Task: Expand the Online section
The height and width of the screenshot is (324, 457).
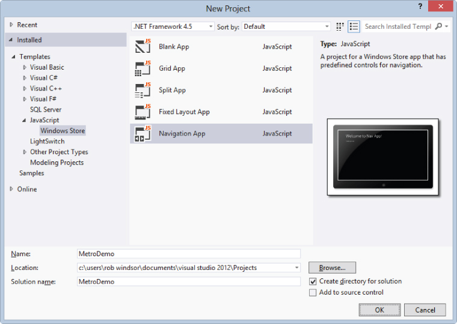Action: (x=11, y=189)
